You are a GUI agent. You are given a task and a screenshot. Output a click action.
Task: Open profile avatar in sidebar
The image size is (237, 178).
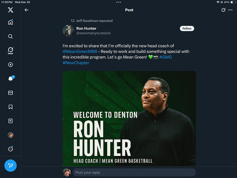[x=10, y=135]
